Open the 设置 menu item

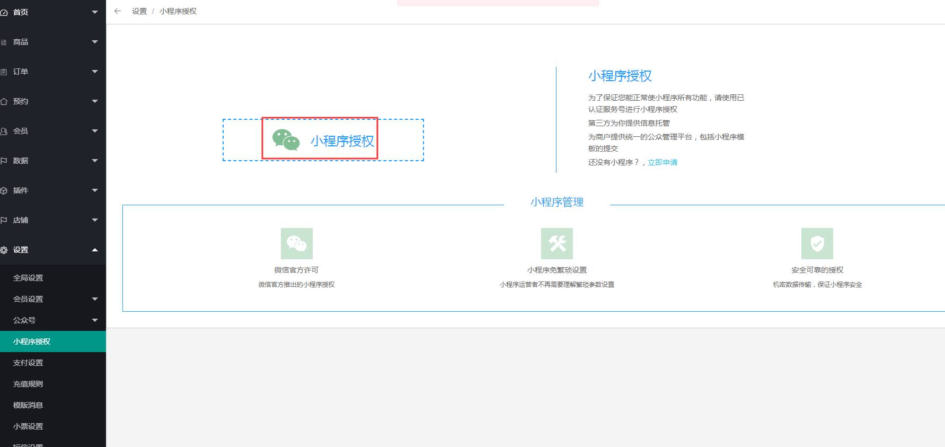[53, 250]
